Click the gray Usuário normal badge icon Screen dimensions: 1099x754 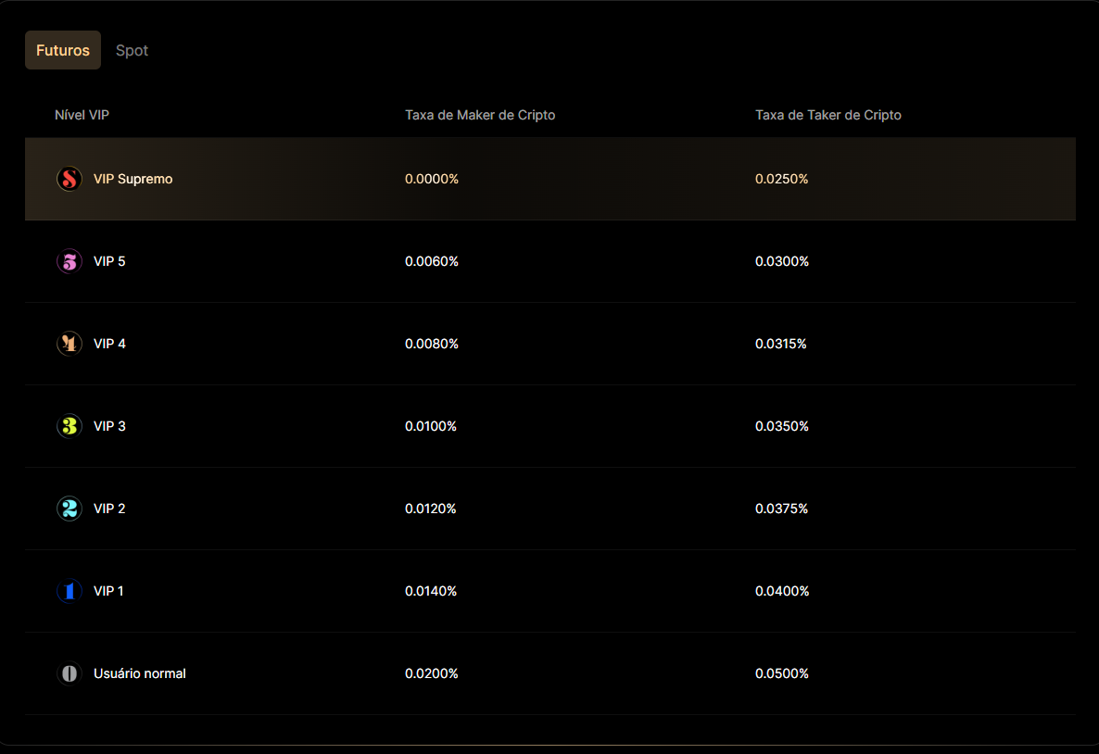coord(69,673)
